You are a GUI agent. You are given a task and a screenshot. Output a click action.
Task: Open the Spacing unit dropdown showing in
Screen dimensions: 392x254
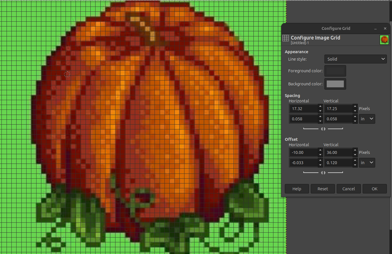[x=367, y=119]
